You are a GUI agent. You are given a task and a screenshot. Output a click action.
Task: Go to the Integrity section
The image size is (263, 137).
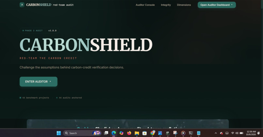(x=166, y=5)
